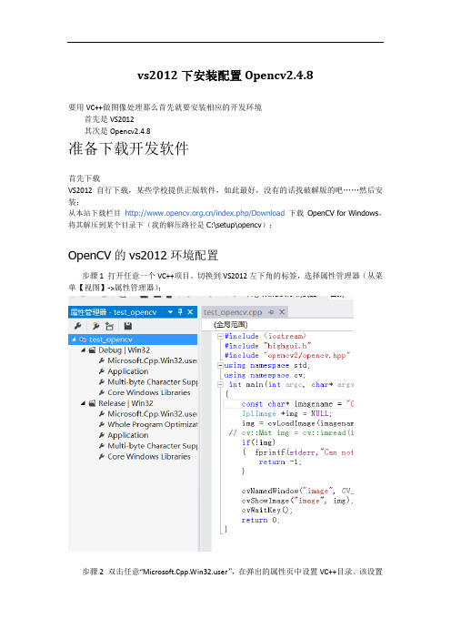Click the folder icon beside Debug | Win32

pos(92,350)
